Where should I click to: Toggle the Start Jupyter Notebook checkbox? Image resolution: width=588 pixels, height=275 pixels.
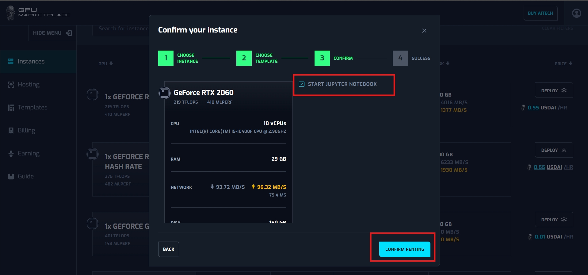302,84
